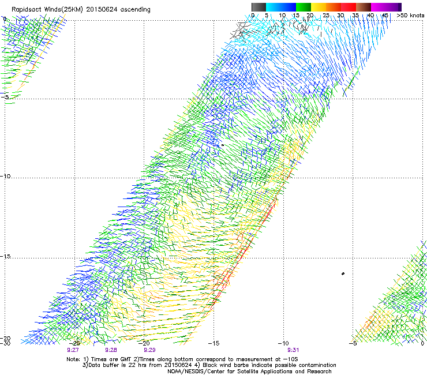Click the tiny island outline inside the swath
Image resolution: width=427 pixels, height=375 pixels.
[223, 145]
